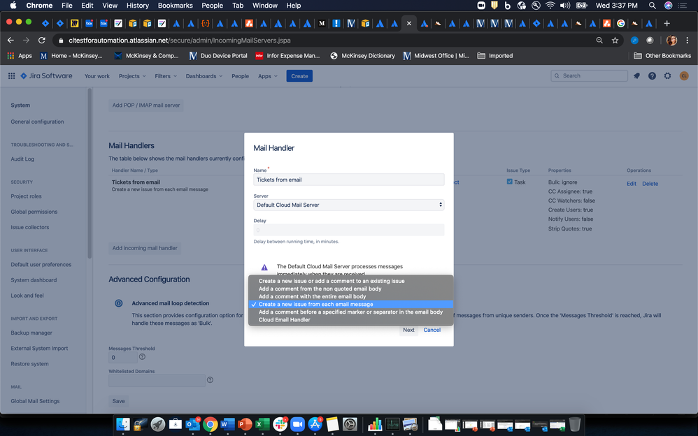
Task: Select 'Create a new issue or add a comment' option
Action: coord(351,281)
